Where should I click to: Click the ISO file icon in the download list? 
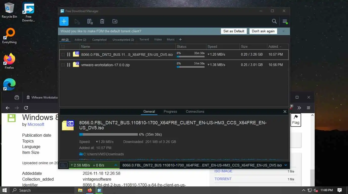pyautogui.click(x=76, y=54)
